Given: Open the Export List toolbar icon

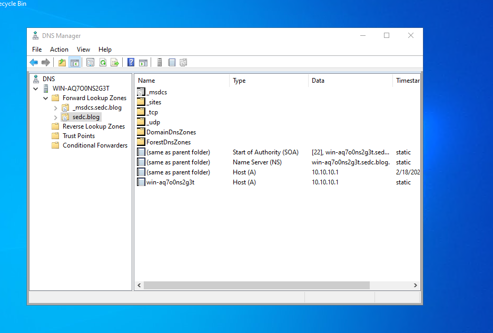Looking at the screenshot, I should pos(115,62).
